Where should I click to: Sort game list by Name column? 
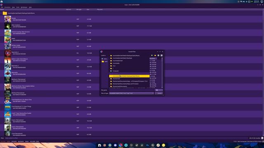coord(33,9)
